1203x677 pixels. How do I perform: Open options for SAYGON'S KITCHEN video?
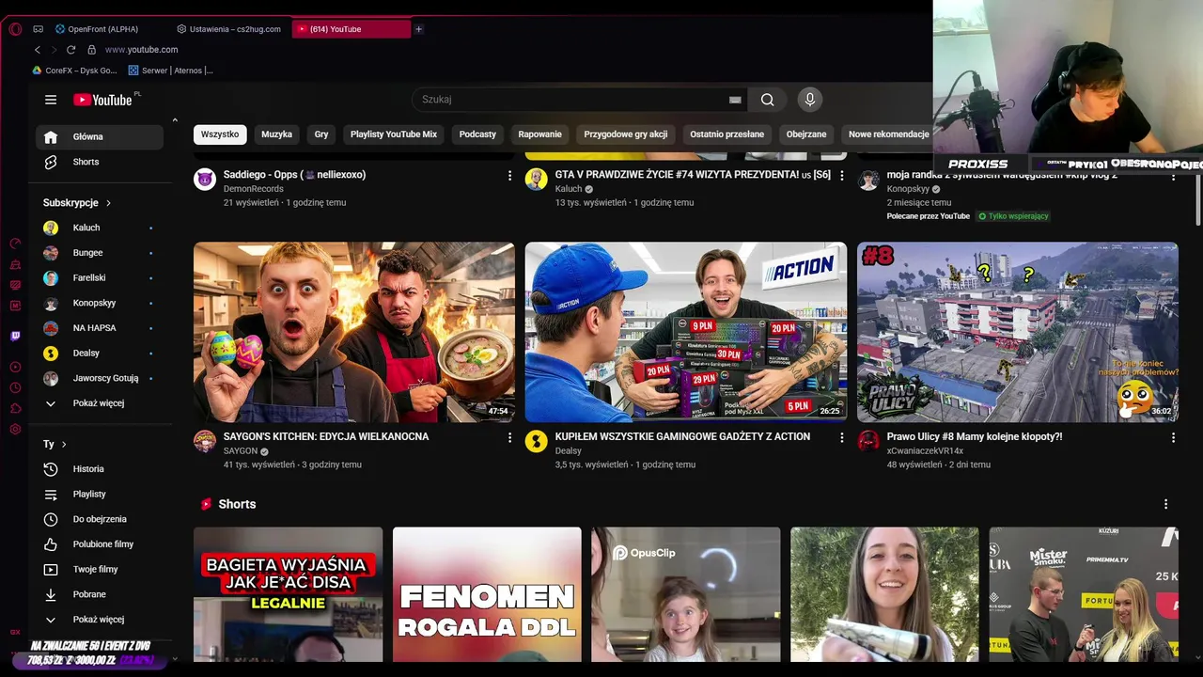click(x=510, y=437)
